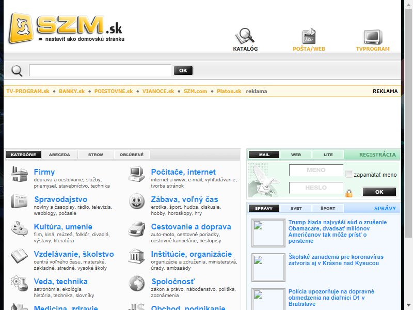Click the login OK button
The height and width of the screenshot is (310, 413).
tap(379, 192)
